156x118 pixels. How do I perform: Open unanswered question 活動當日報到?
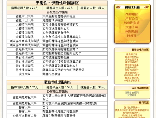point(132,93)
